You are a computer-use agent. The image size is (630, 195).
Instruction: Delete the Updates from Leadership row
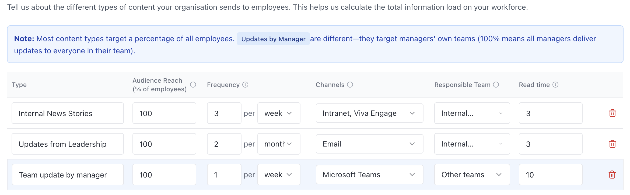coord(612,144)
